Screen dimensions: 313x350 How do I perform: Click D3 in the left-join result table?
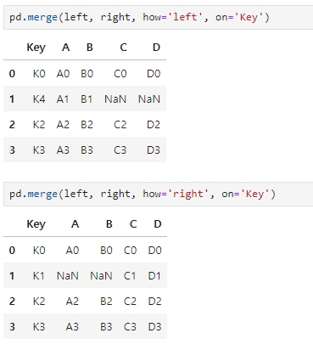click(x=154, y=150)
